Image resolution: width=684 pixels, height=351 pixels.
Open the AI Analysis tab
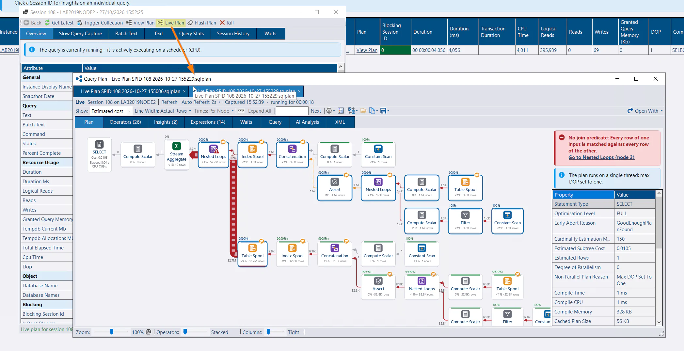click(x=307, y=122)
